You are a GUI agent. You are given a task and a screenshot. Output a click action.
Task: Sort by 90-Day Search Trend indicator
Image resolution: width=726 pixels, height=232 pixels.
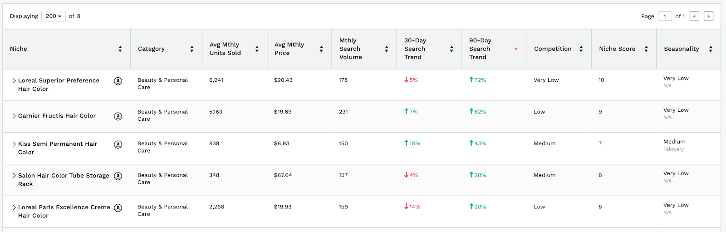516,49
